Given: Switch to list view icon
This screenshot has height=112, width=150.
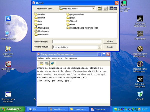Looking at the screenshot, I should (111, 8).
